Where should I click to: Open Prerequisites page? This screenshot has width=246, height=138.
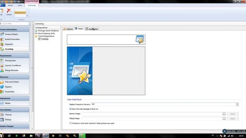coord(10,61)
